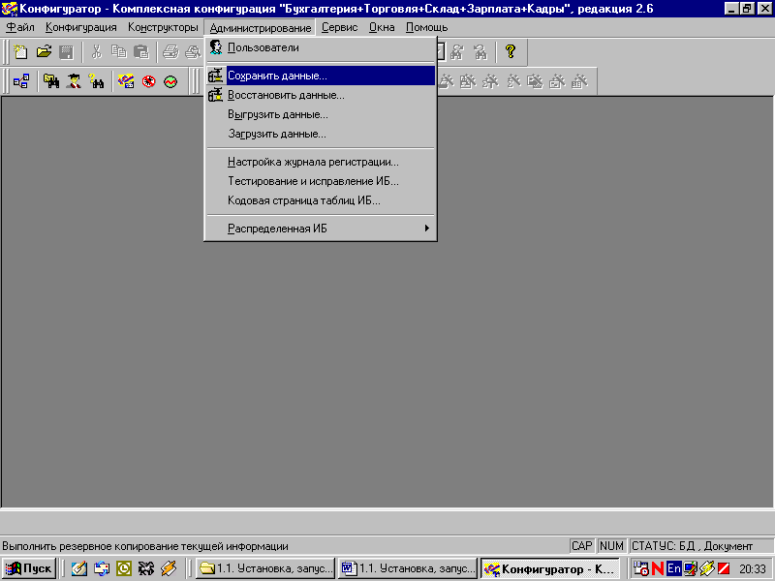The height and width of the screenshot is (581, 775).
Task: Choose Пользователи from the menu
Action: pyautogui.click(x=321, y=47)
